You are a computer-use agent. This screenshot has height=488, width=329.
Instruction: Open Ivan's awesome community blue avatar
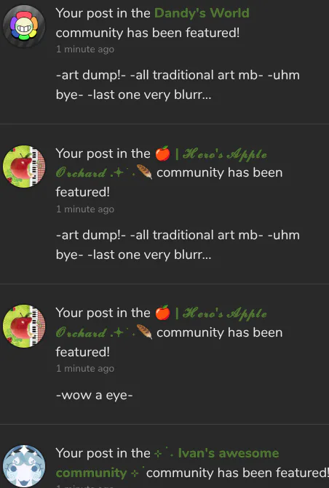24,466
